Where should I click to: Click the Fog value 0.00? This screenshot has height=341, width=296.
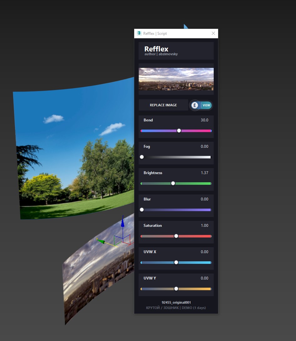[205, 147]
